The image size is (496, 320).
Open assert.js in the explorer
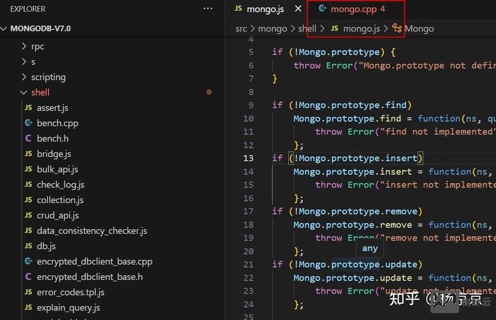(53, 108)
